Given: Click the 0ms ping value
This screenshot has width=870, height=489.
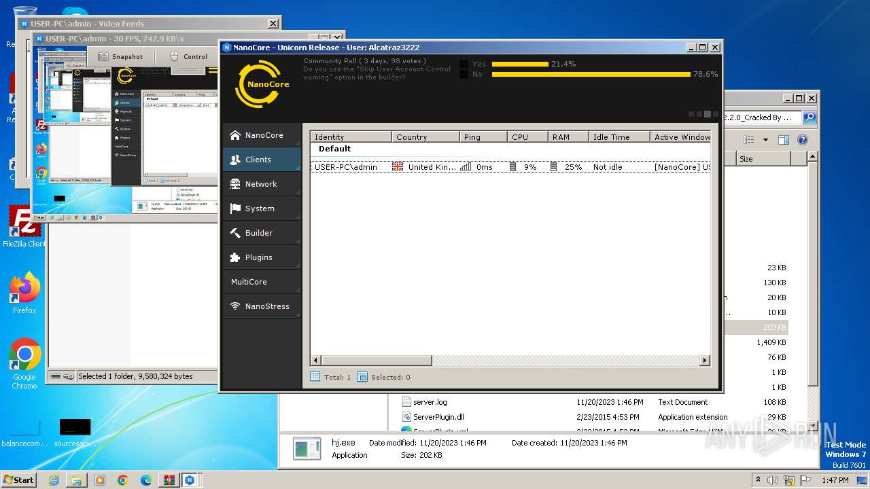Looking at the screenshot, I should click(485, 167).
